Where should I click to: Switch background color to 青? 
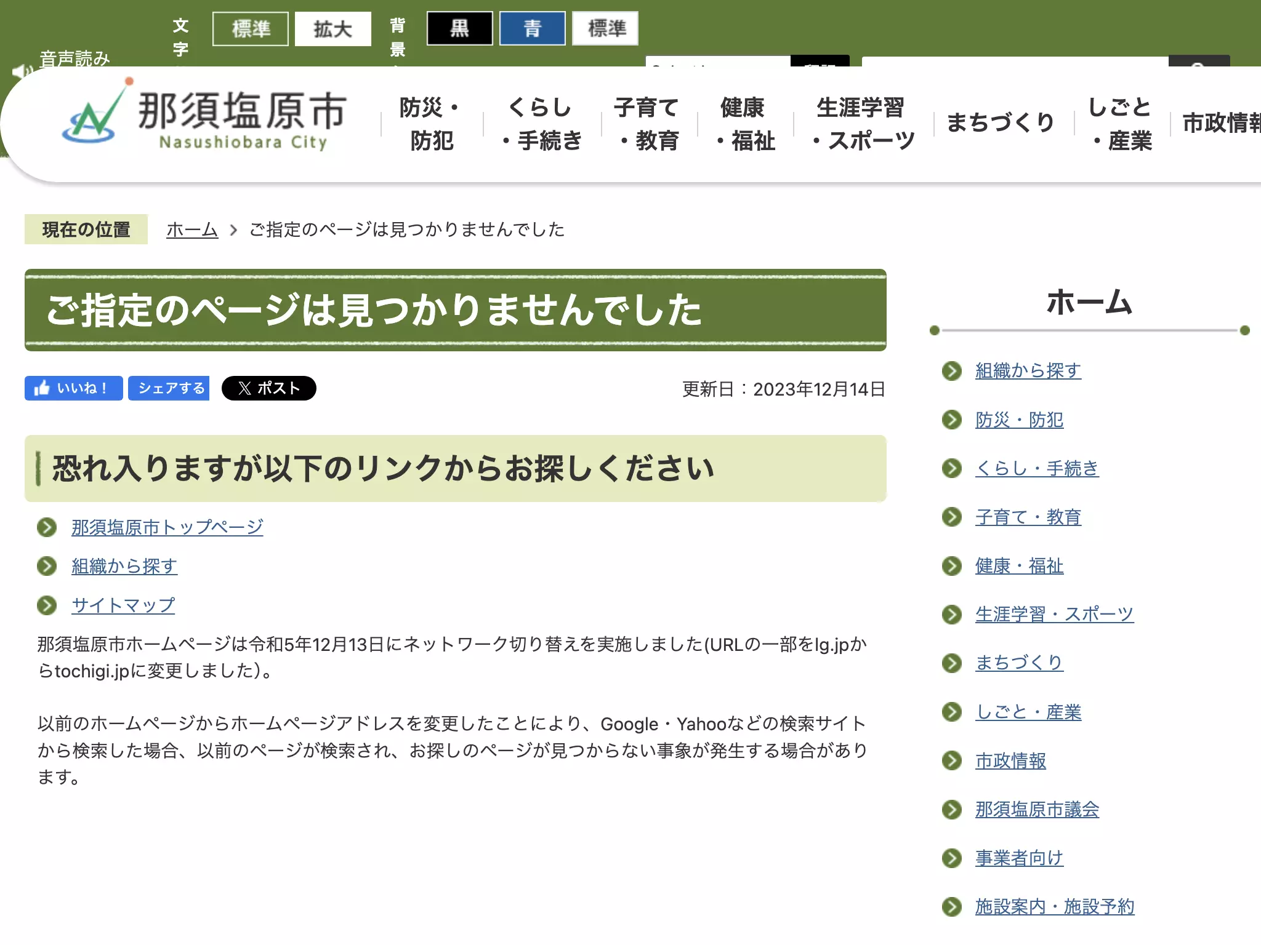coord(532,28)
